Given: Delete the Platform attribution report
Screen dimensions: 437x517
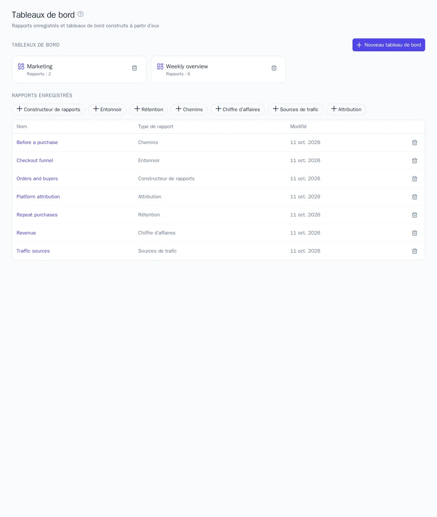Looking at the screenshot, I should [414, 197].
